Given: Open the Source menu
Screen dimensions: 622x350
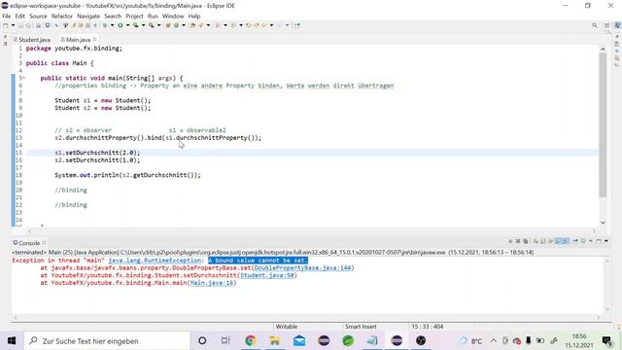Looking at the screenshot, I should [38, 17].
